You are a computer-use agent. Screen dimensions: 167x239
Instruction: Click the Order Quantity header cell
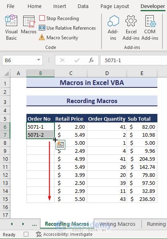pyautogui.click(x=107, y=119)
